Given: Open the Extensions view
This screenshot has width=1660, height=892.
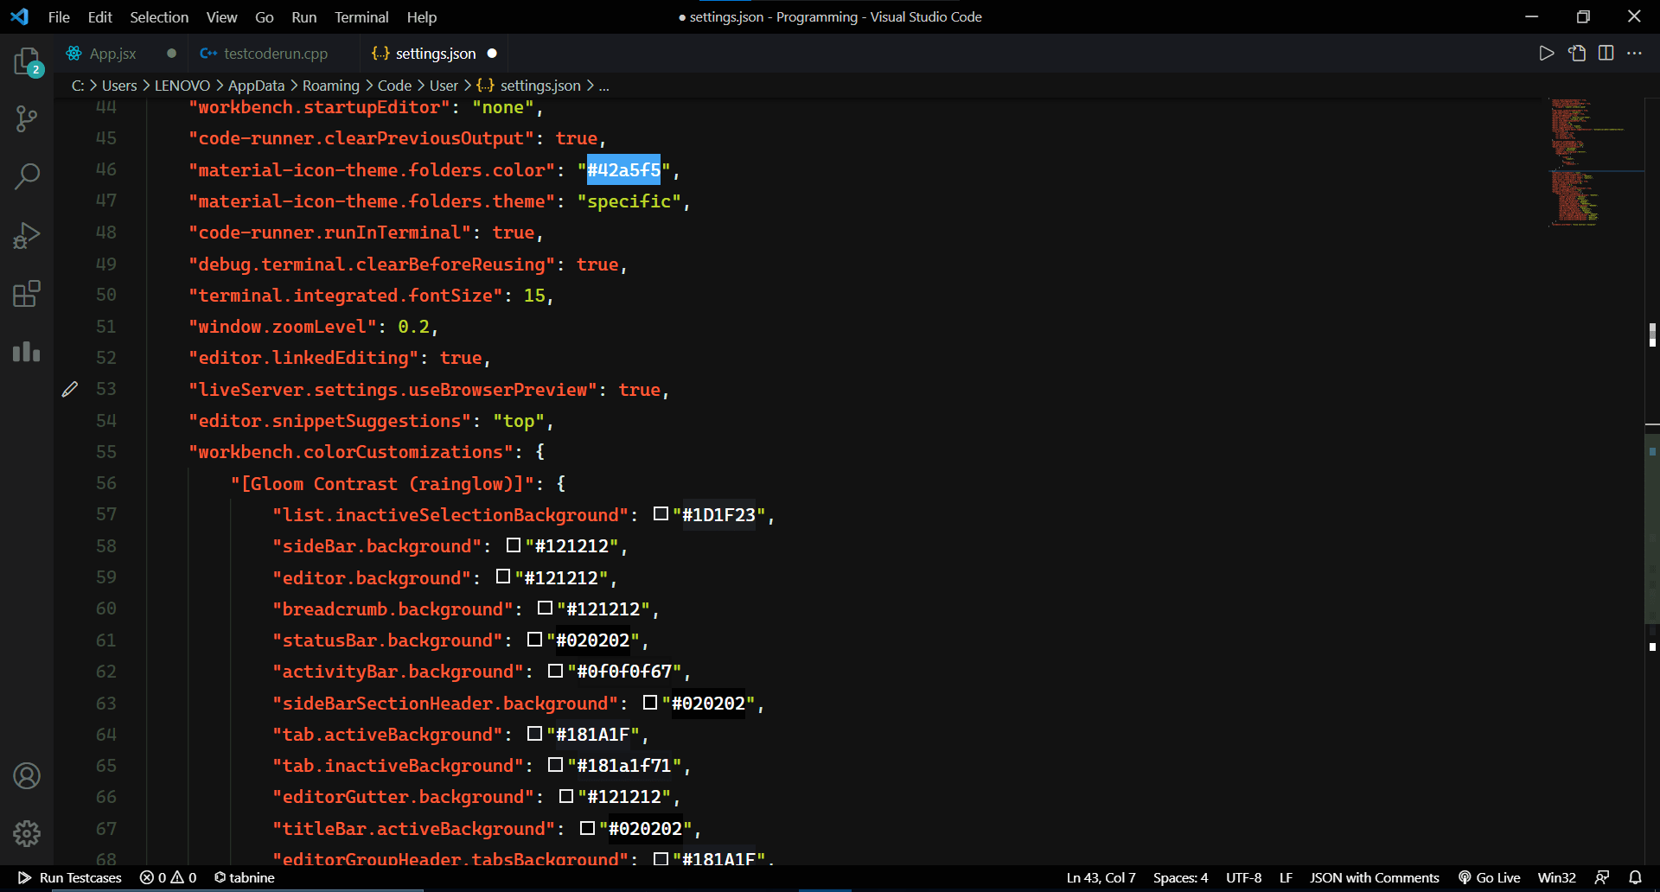Looking at the screenshot, I should [x=27, y=294].
